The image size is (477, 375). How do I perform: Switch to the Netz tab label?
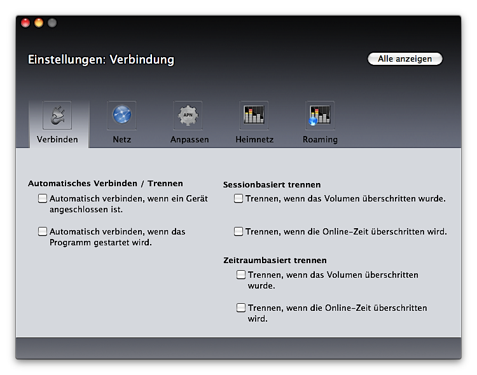point(122,139)
